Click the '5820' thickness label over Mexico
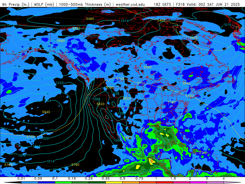Viewport: 245px width, 184px height. 128,137
